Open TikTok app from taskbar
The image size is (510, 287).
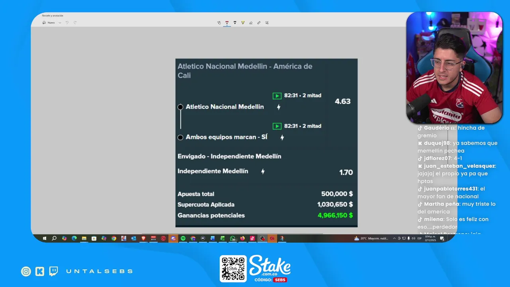tap(252, 238)
